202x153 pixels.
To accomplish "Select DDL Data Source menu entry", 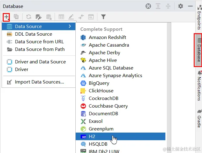I will tap(34, 34).
